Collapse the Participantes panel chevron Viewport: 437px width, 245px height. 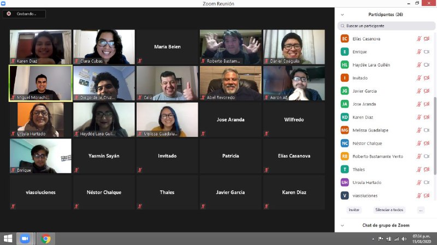(342, 15)
